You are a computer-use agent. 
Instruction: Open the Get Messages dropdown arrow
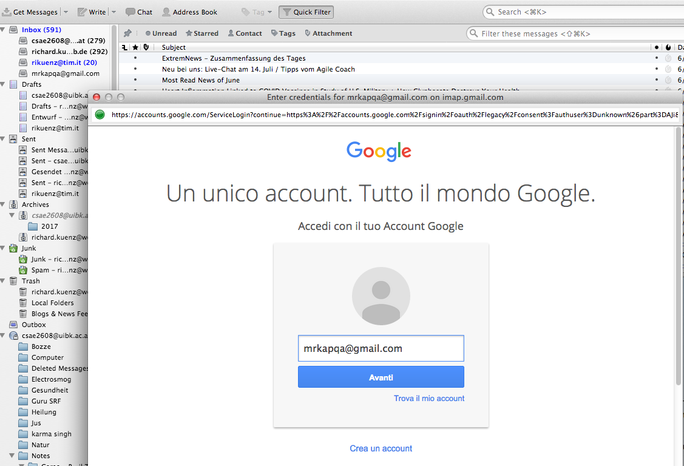tap(66, 12)
